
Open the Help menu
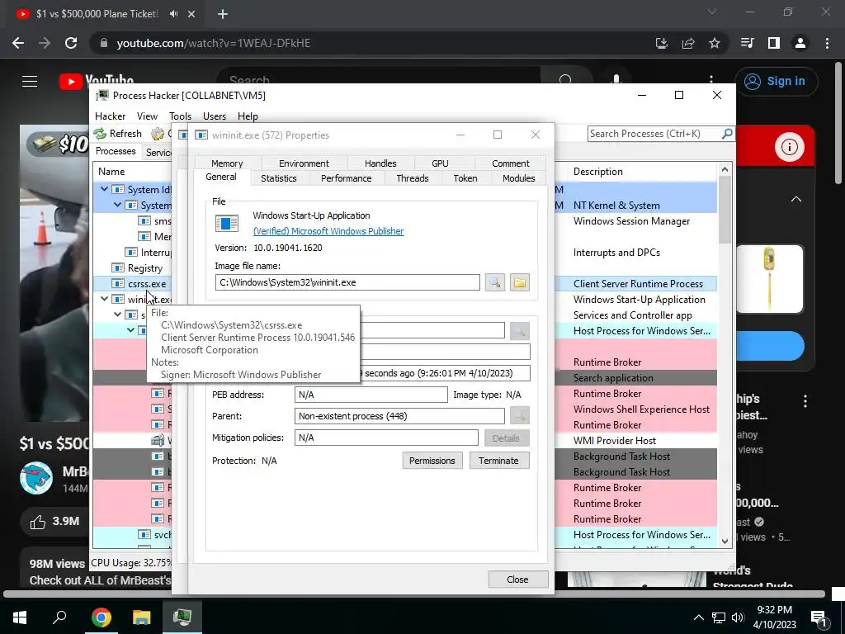click(x=248, y=116)
